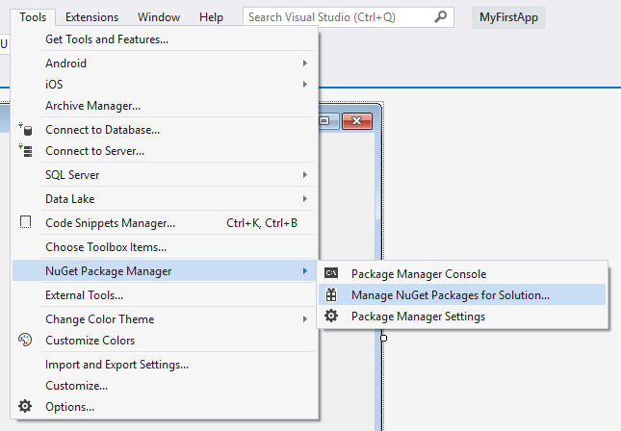Open External Tools entry

tap(165, 294)
